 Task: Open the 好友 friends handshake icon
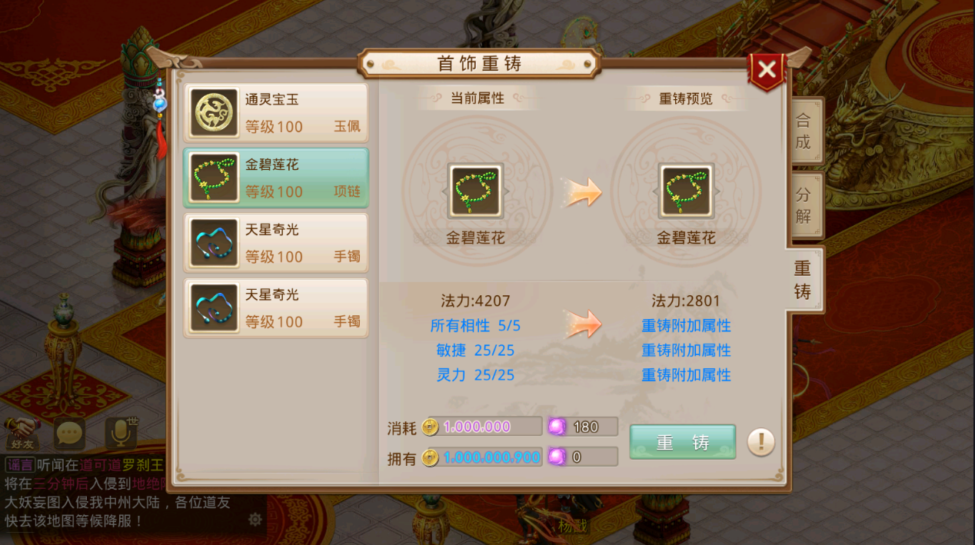(22, 434)
